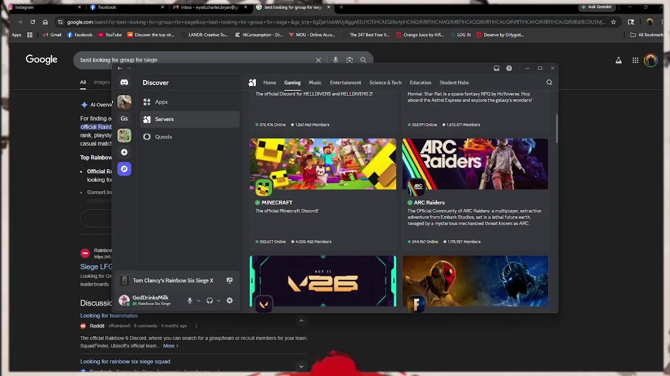The height and width of the screenshot is (376, 670).
Task: Open the MINECRAFT server banner image
Action: pos(323,164)
